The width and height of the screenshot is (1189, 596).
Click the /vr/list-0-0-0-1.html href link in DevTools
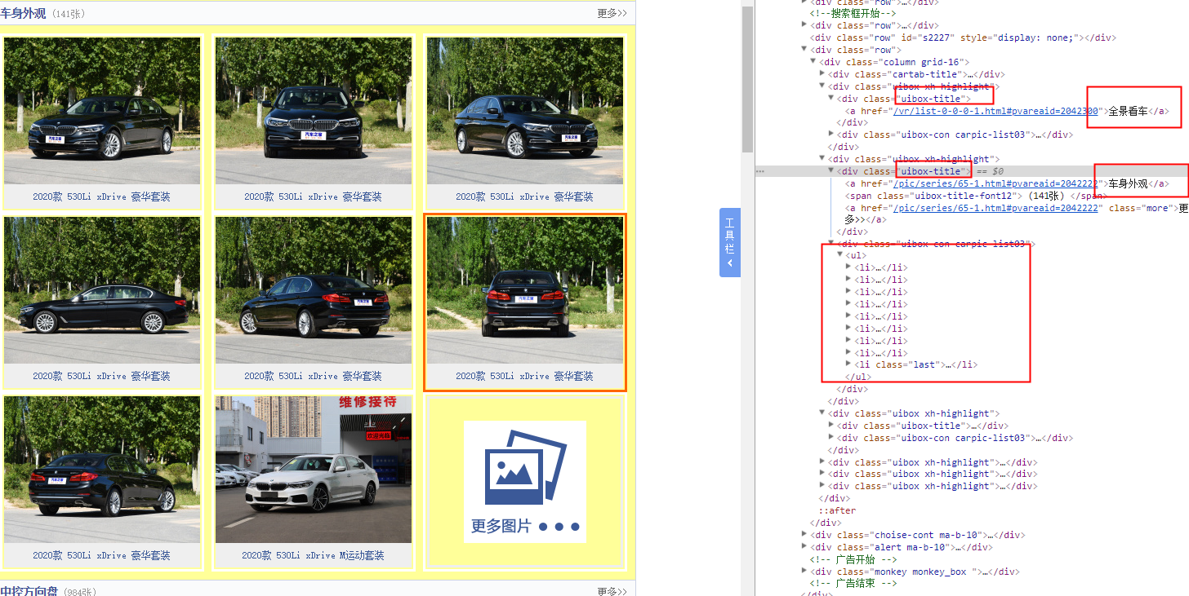pyautogui.click(x=995, y=111)
